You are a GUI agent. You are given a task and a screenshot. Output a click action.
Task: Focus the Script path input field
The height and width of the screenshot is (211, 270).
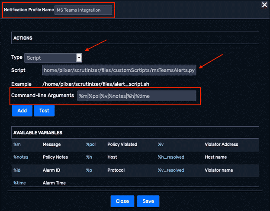coord(119,70)
